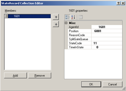Image resolution: width=126 pixels, height=91 pixels.
Task: Click the Remove button
Action: (x=40, y=76)
